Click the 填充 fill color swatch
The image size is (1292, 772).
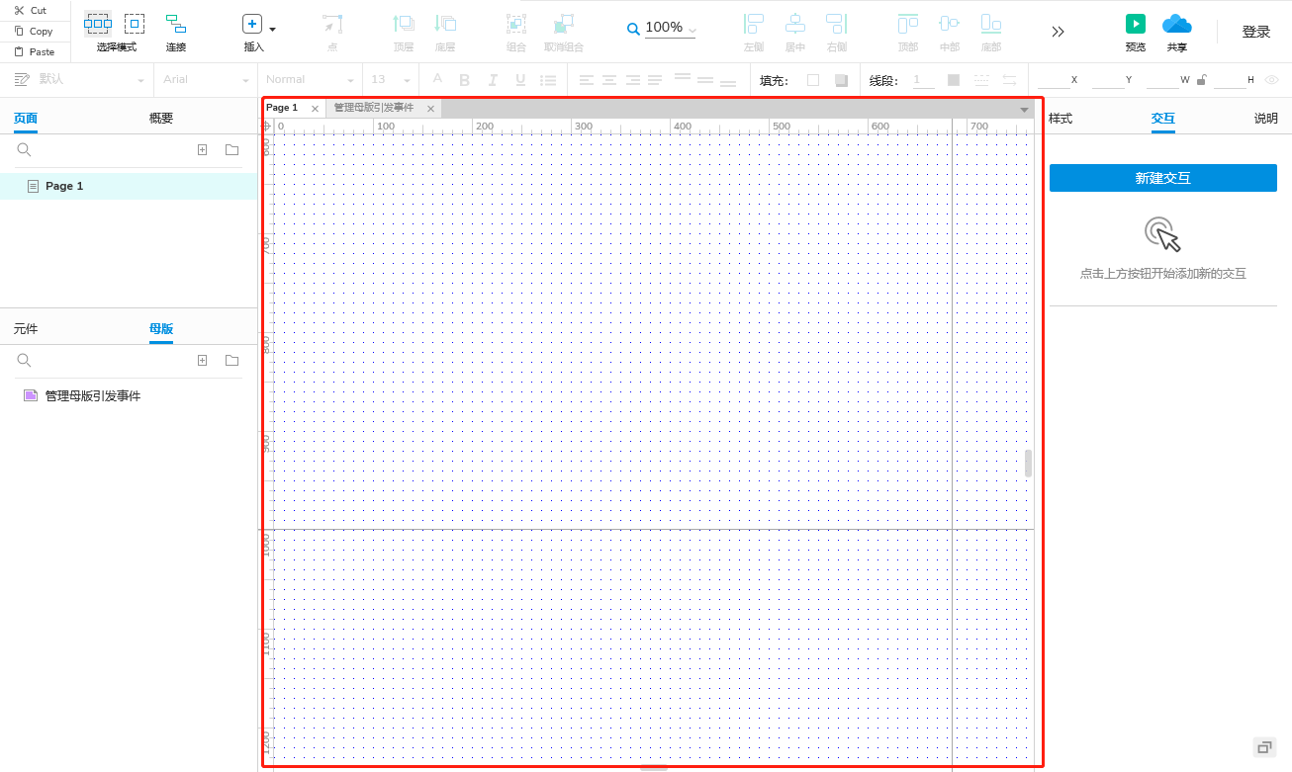tap(813, 80)
